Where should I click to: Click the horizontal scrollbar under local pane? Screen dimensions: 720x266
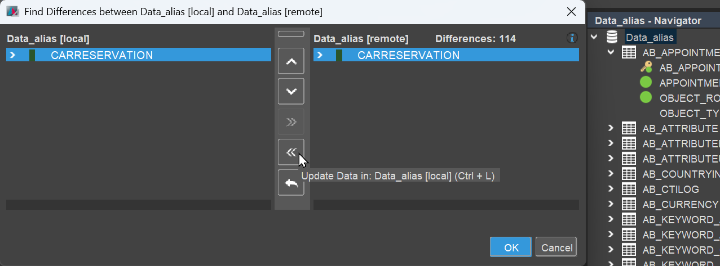coord(139,205)
